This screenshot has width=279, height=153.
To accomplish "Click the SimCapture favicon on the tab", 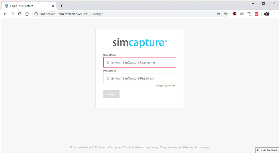I will click(7, 6).
